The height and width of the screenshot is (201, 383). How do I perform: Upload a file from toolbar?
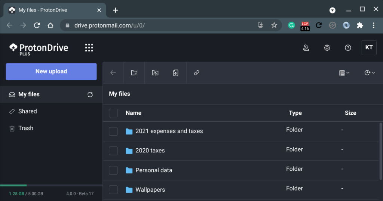pos(176,73)
